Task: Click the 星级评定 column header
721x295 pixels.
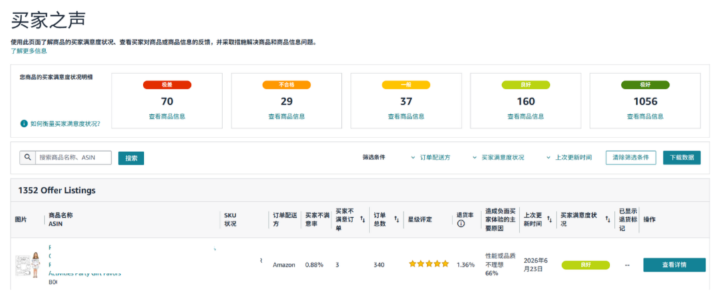Action: coord(420,220)
